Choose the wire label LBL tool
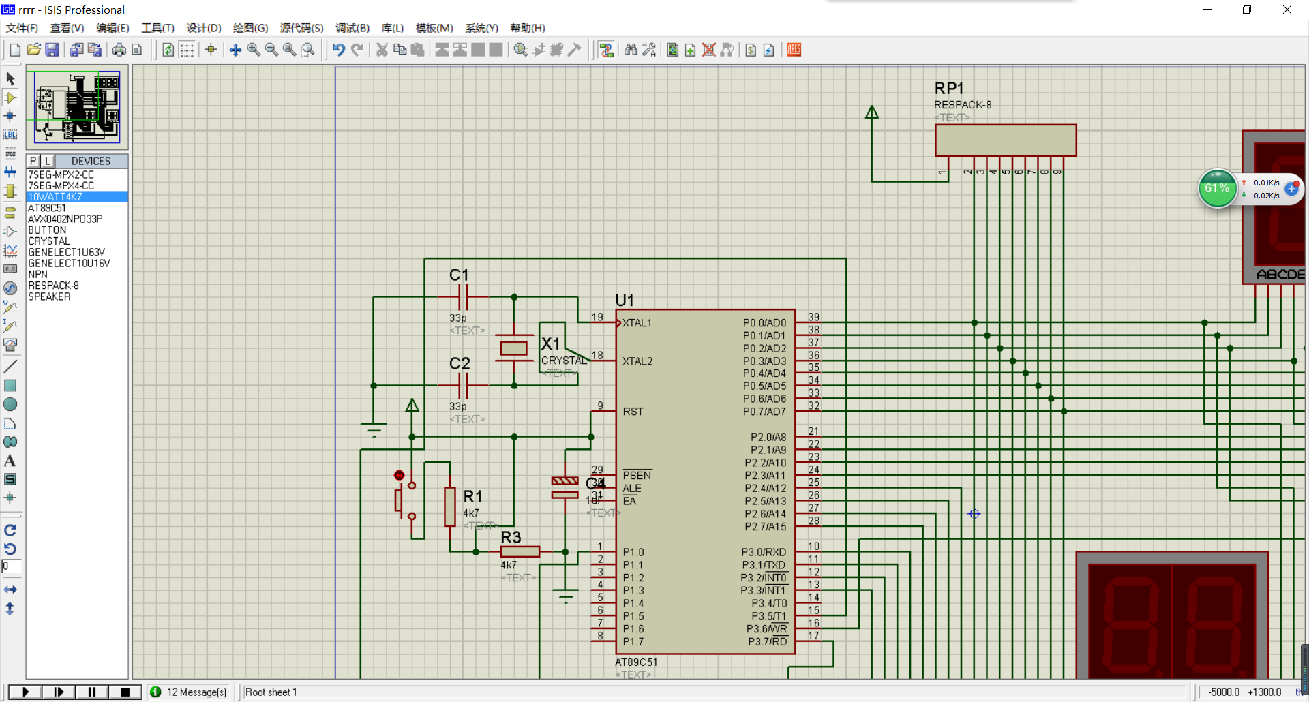Viewport: 1309px width, 702px height. point(10,135)
